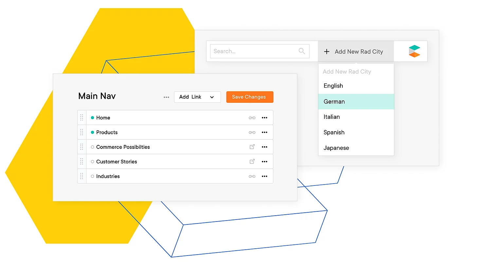
Task: Toggle the unpublished dot beside Industries
Action: 92,176
